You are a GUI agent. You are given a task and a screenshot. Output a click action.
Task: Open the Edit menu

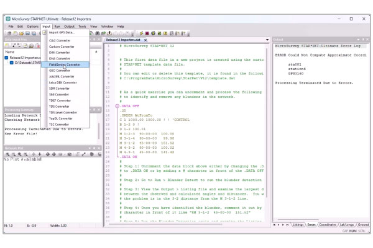pyautogui.click(x=20, y=27)
